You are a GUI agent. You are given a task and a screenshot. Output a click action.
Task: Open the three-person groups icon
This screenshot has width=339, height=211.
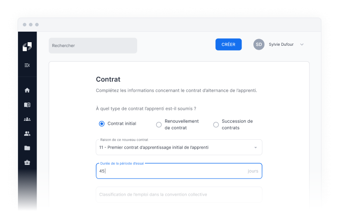[27, 119]
